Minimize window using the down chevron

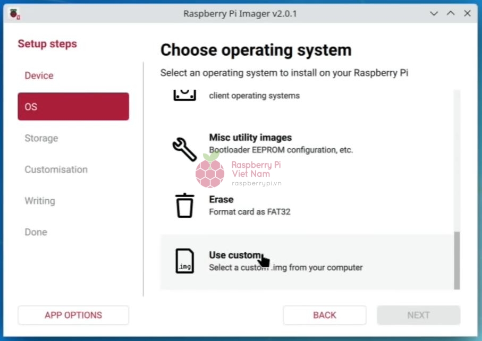click(x=434, y=14)
